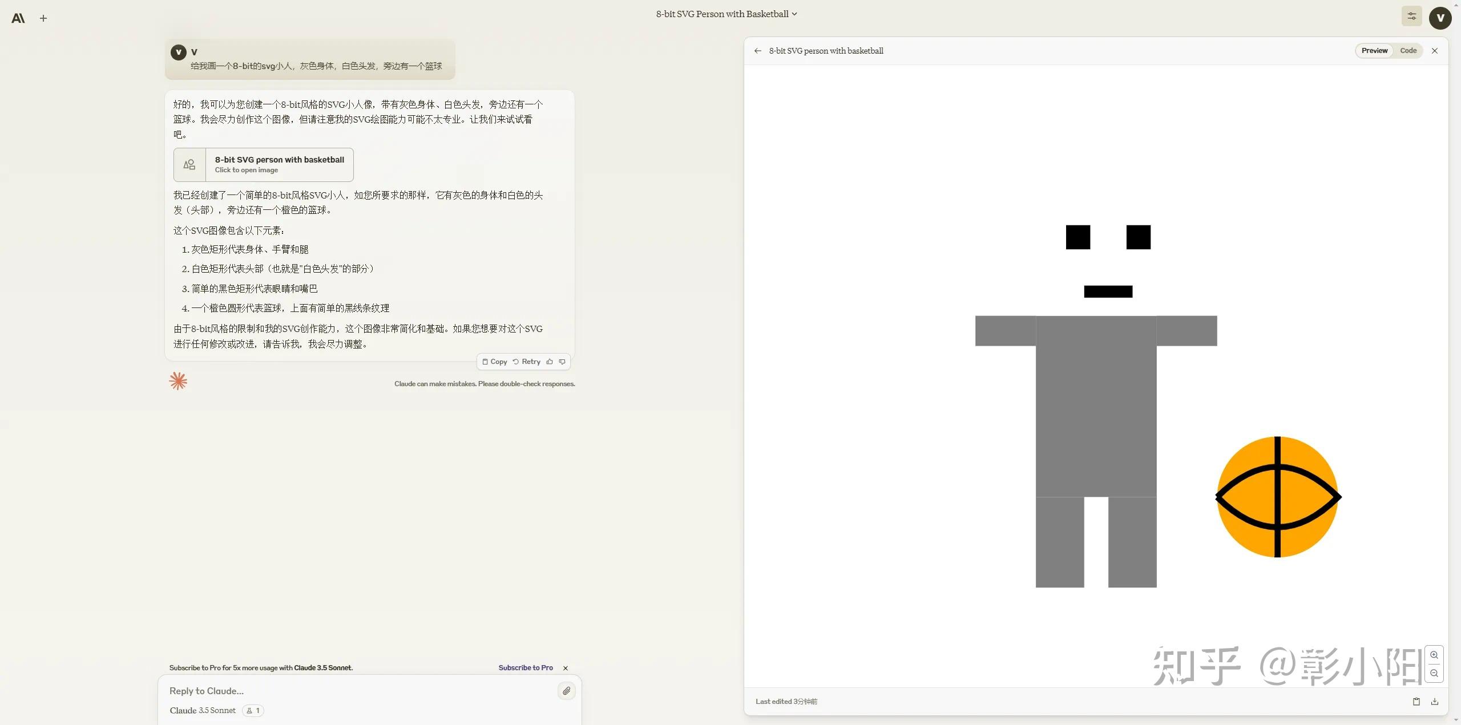Zoom out on the SVG artifact

pos(1435,673)
